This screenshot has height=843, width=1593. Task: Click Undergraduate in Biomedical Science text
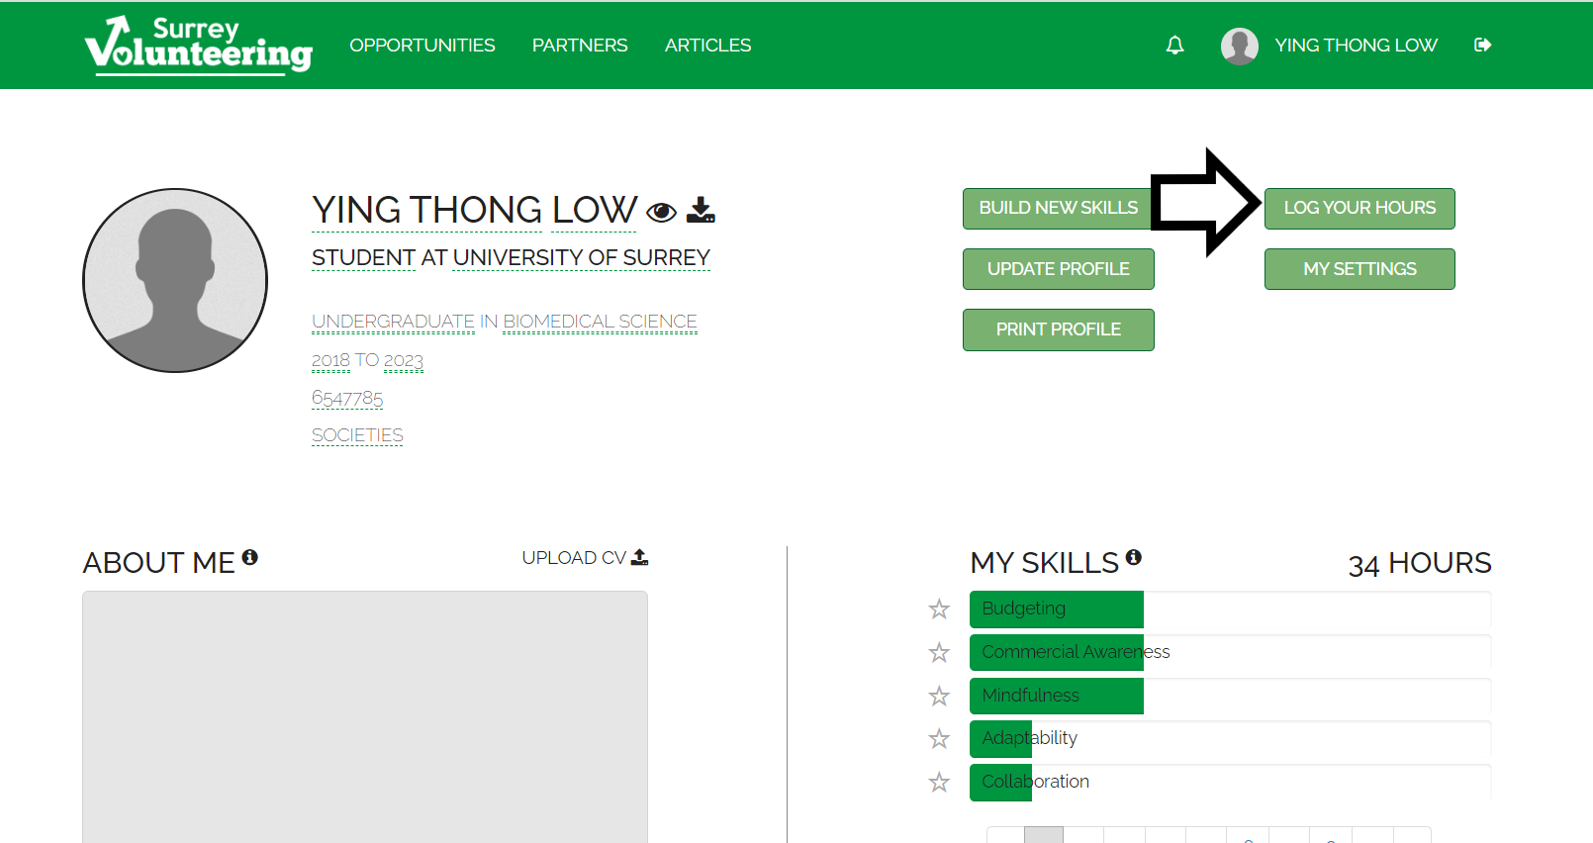(x=505, y=322)
